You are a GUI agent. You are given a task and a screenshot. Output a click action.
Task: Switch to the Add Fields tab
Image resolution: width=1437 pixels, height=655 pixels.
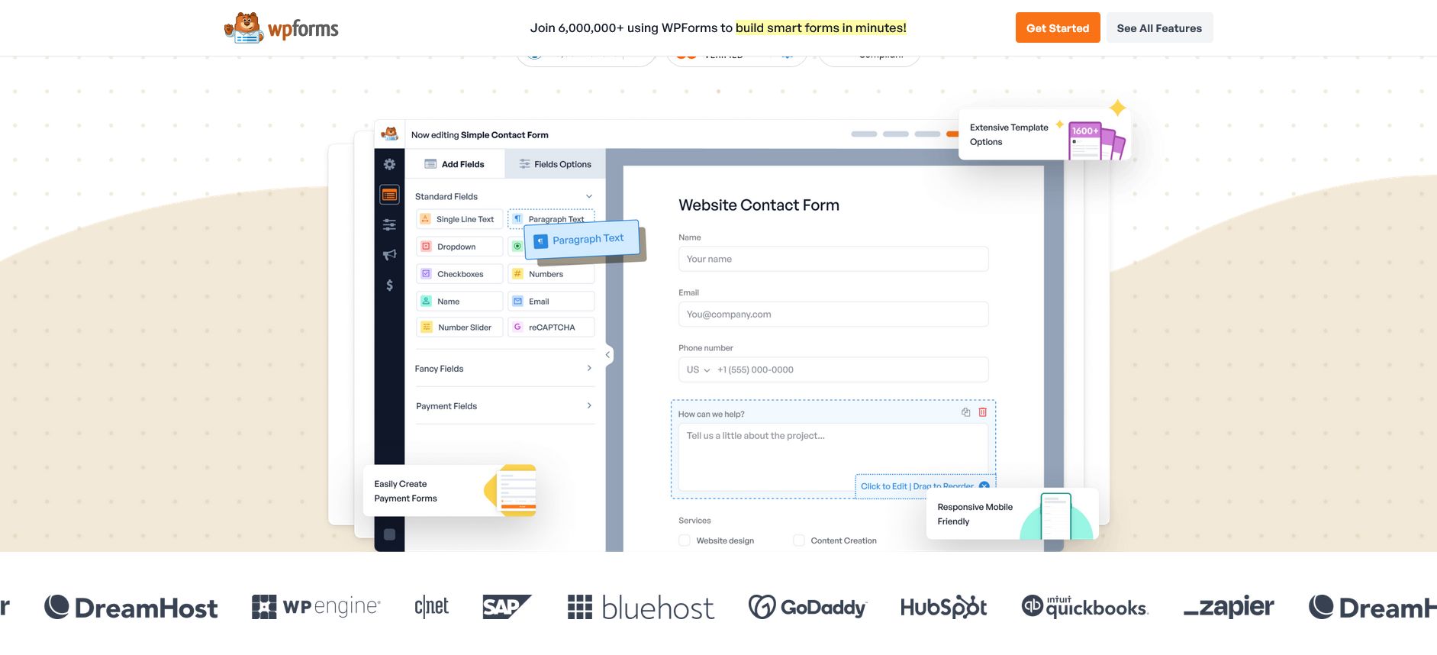click(455, 164)
